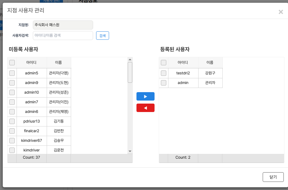Close the 지점 사용자 관리 dialog via X
This screenshot has height=190, width=288.
pyautogui.click(x=281, y=12)
